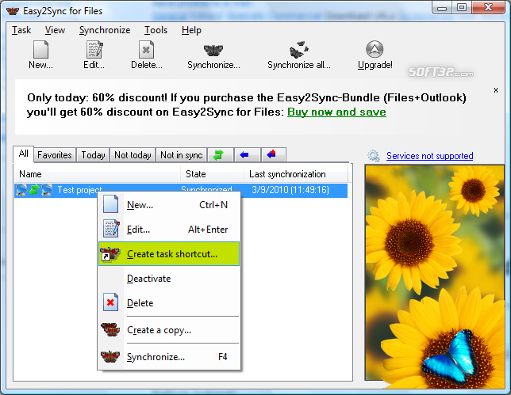Image resolution: width=511 pixels, height=395 pixels.
Task: Click the butterfly icon beside Synchronize... in context menu
Action: [x=110, y=357]
